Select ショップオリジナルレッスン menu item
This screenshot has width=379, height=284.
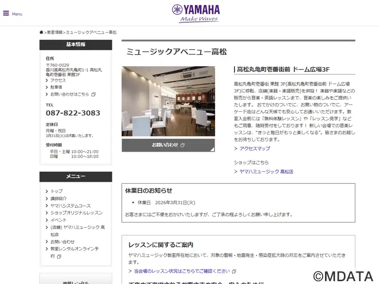(76, 213)
